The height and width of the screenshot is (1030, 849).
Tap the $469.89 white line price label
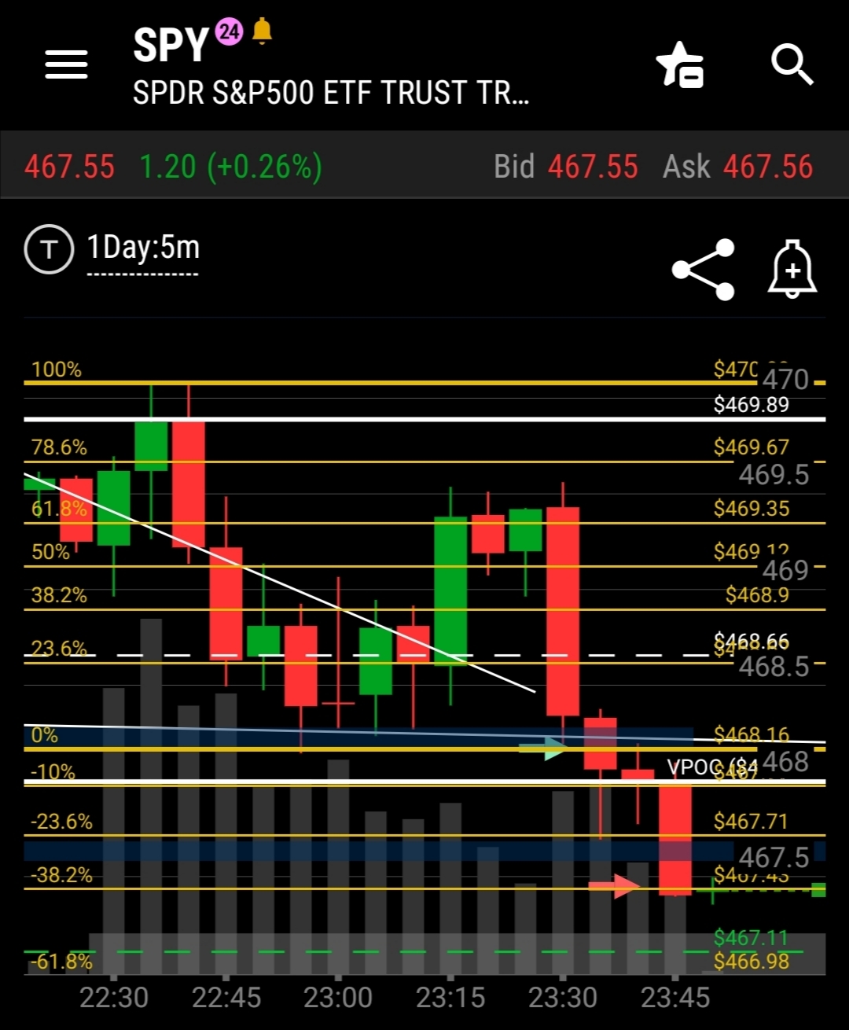751,404
